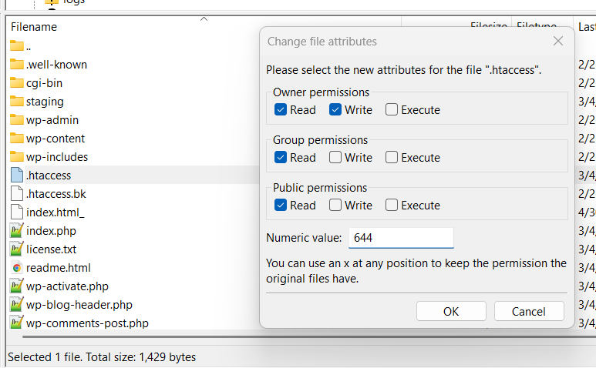Image resolution: width=596 pixels, height=368 pixels.
Task: Click the cgi-bin folder icon
Action: pos(17,82)
